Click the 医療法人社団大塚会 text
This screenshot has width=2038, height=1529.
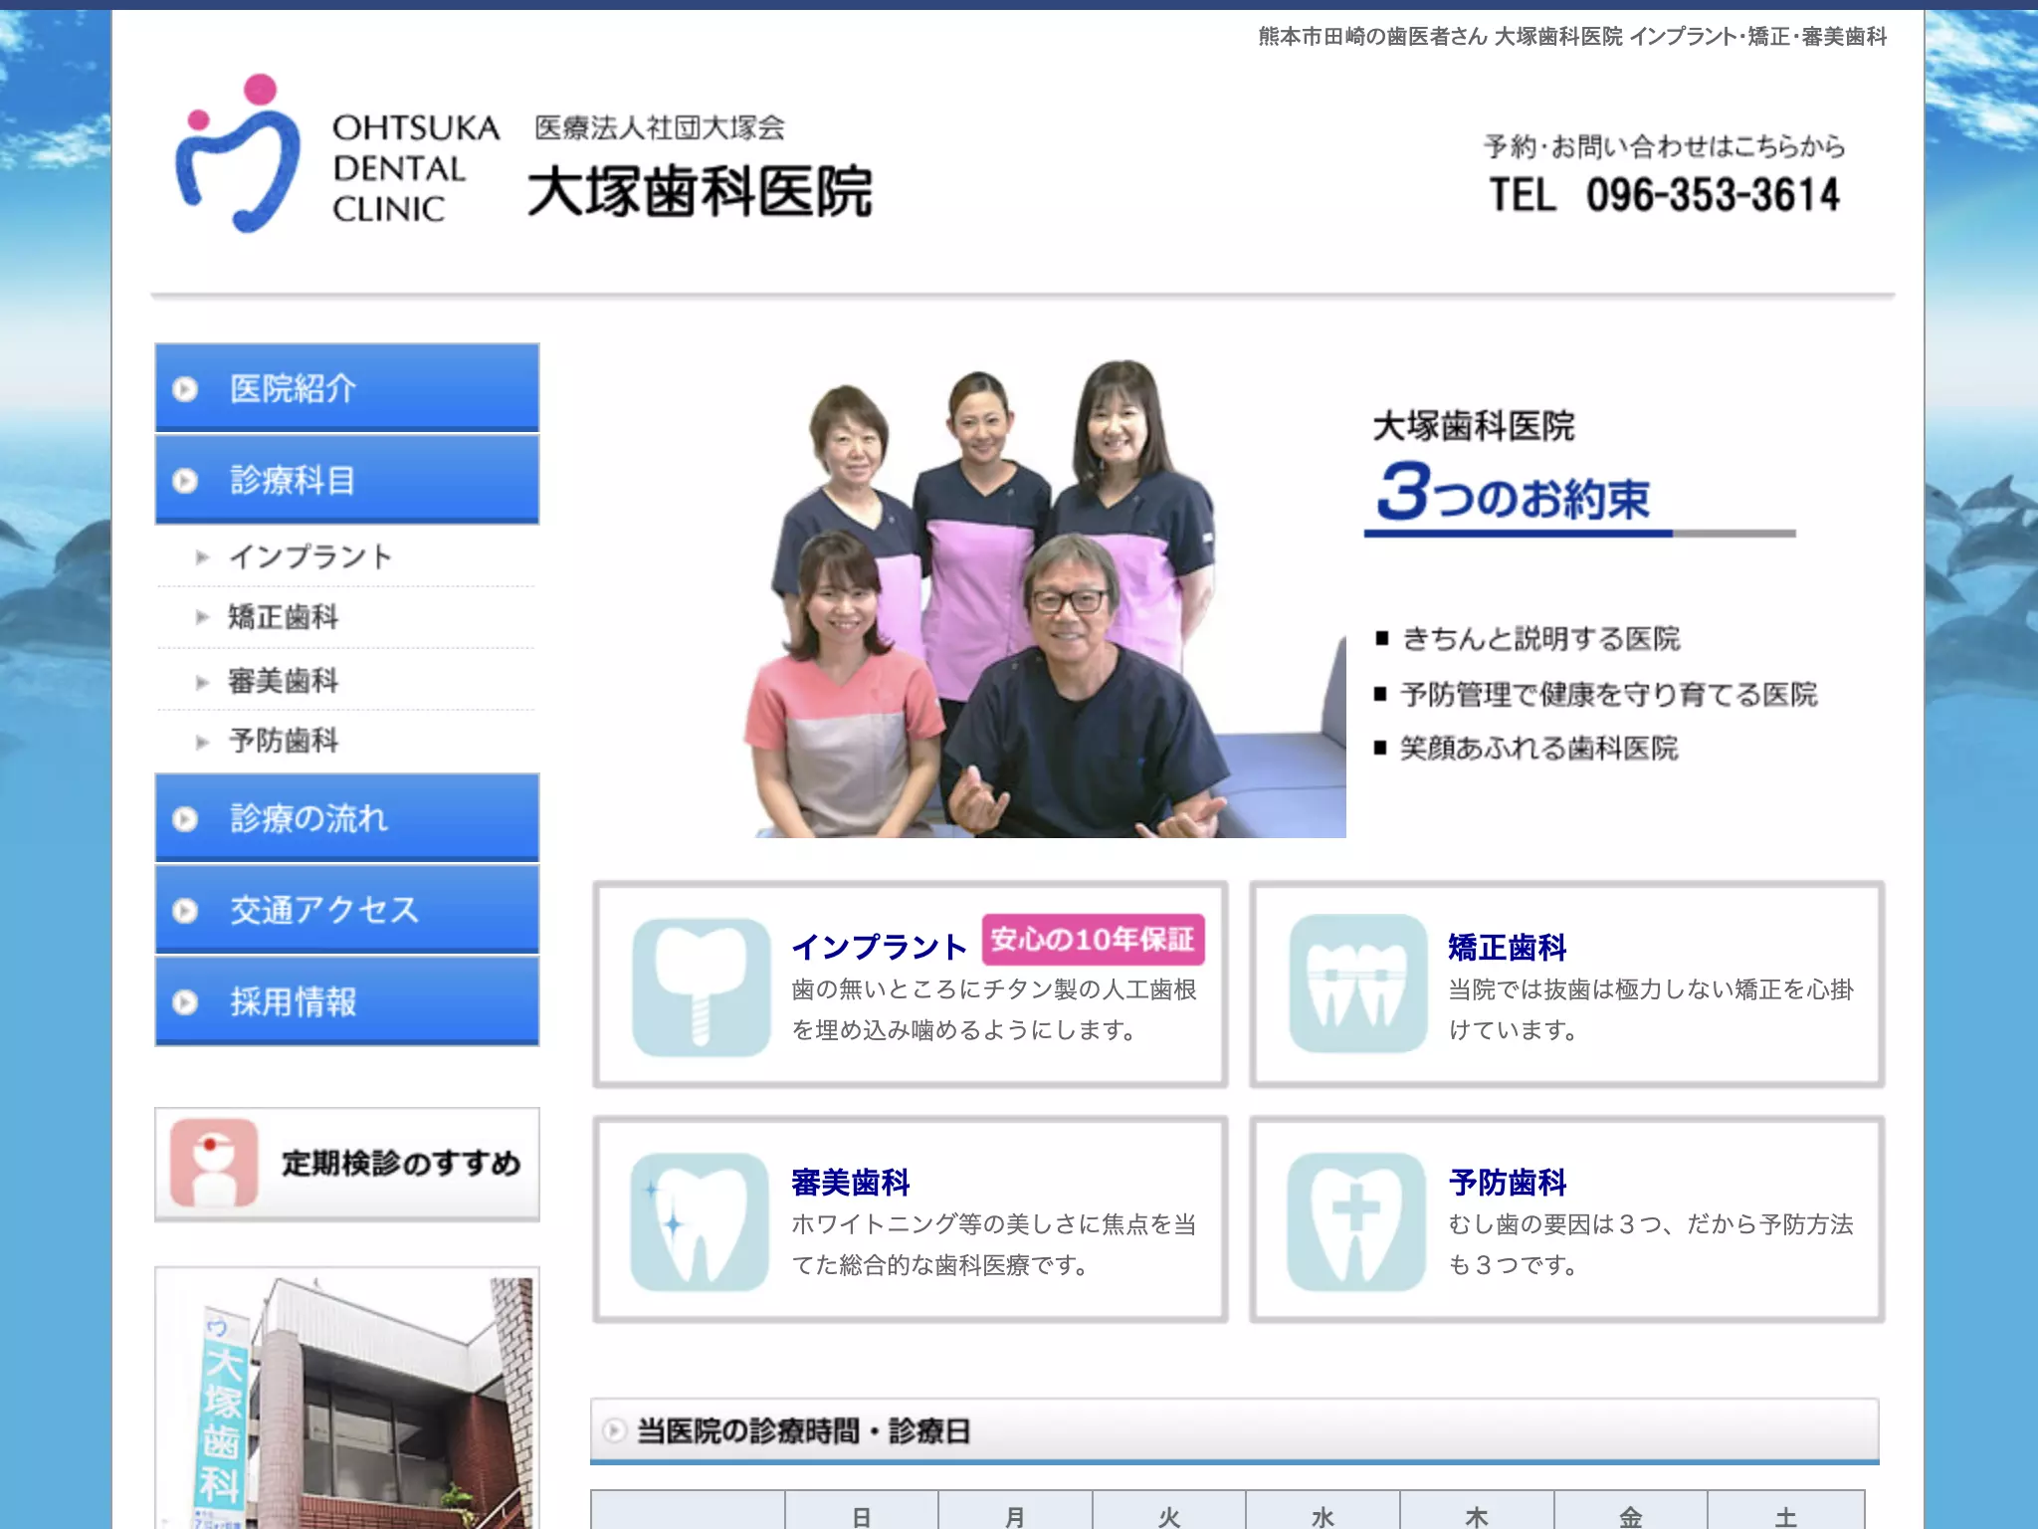click(x=660, y=127)
